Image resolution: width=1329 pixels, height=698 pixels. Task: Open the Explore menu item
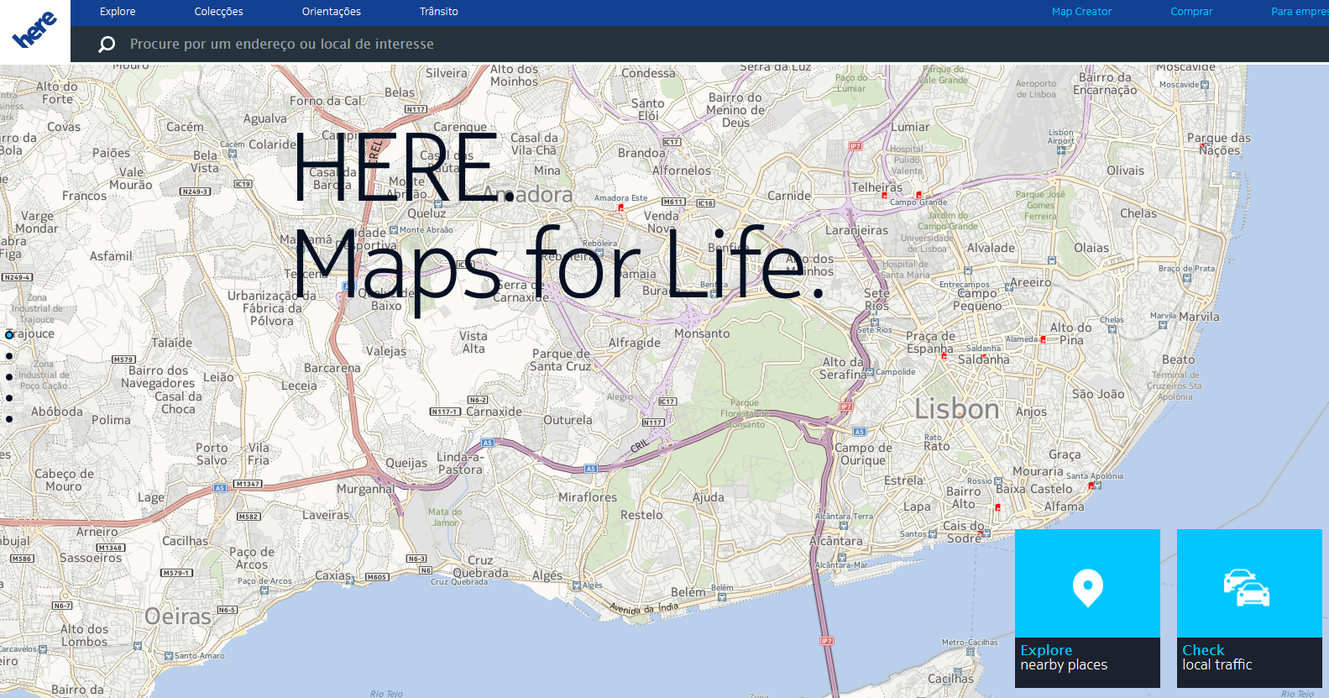pyautogui.click(x=118, y=12)
